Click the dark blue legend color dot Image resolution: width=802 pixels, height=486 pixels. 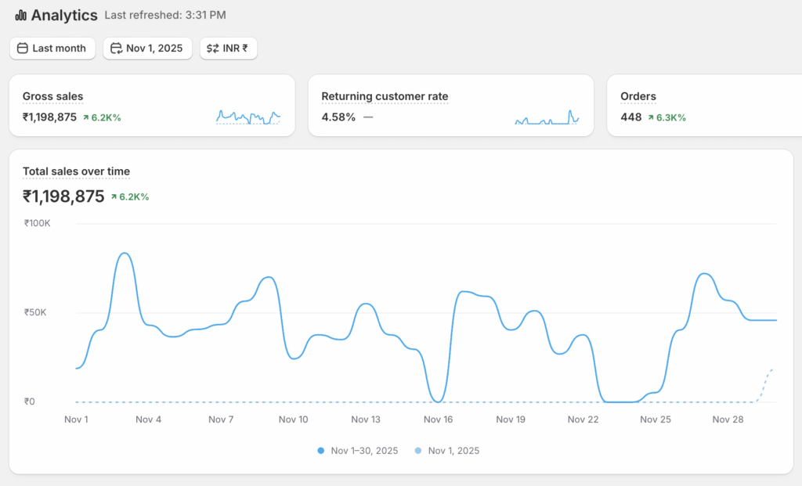(x=321, y=451)
